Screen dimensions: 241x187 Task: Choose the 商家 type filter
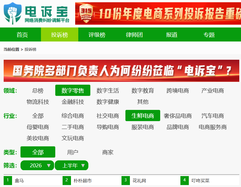coord(108,152)
